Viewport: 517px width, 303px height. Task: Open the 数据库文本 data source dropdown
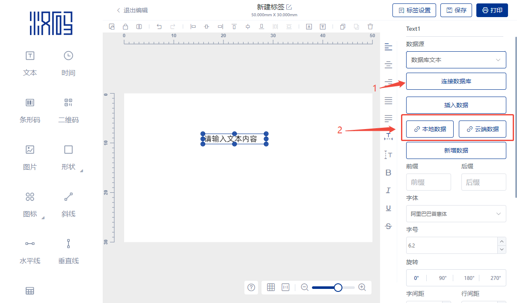(x=456, y=60)
